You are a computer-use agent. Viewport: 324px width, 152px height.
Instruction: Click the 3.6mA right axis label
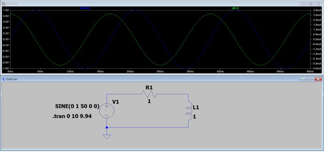[x=317, y=10]
